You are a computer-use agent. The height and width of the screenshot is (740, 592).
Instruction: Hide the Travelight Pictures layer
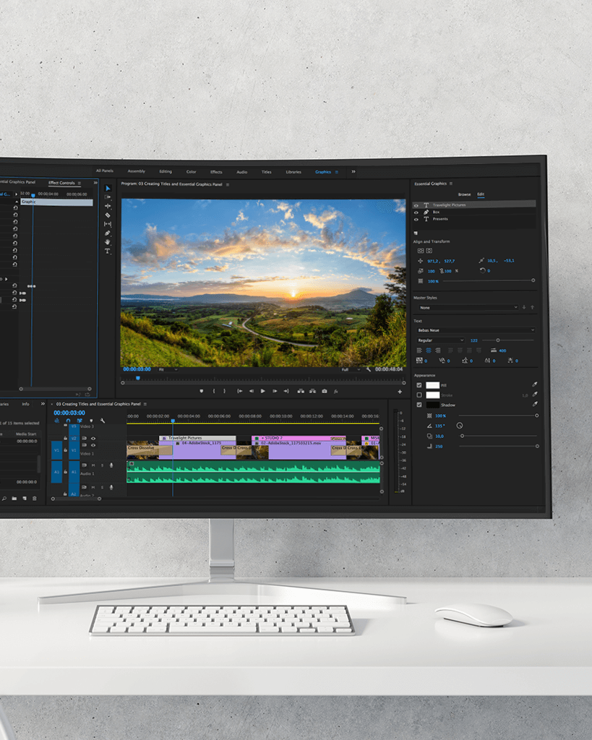[416, 205]
